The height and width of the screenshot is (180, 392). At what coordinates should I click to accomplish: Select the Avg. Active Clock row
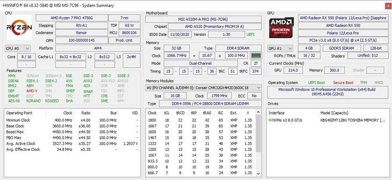pyautogui.click(x=72, y=144)
